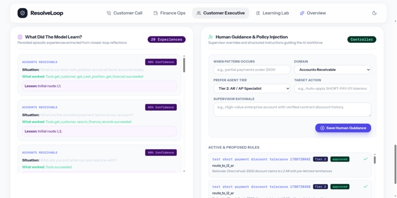Switch to the Learning Lab tab
Image resolution: width=397 pixels, height=198 pixels.
[272, 13]
